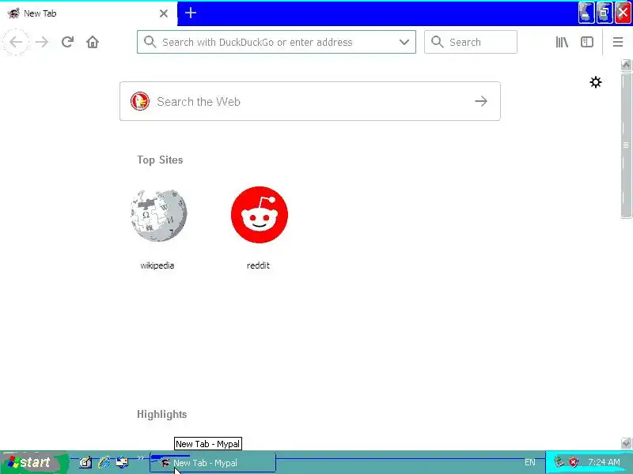
Task: Open a new tab with plus button
Action: tap(191, 13)
